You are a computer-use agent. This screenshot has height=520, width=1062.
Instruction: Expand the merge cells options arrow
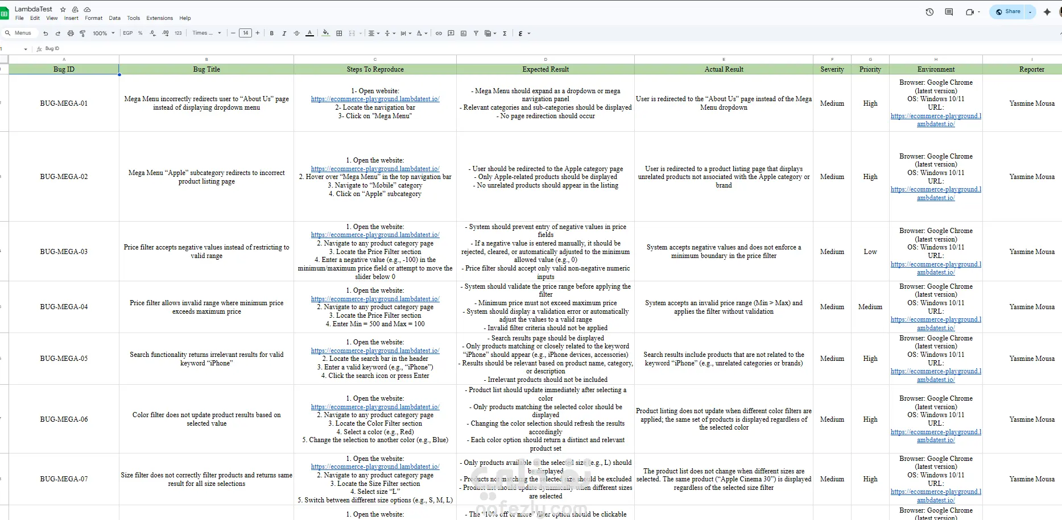pos(361,34)
